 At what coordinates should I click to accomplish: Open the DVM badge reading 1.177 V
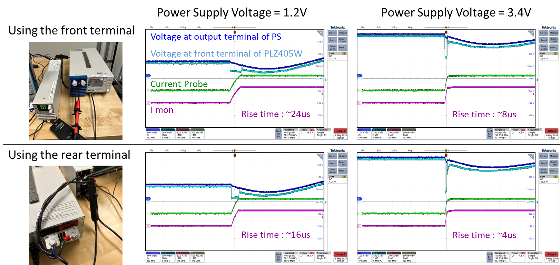337,56
